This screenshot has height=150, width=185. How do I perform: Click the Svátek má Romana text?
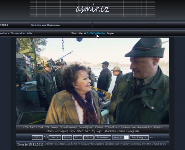click(45, 25)
